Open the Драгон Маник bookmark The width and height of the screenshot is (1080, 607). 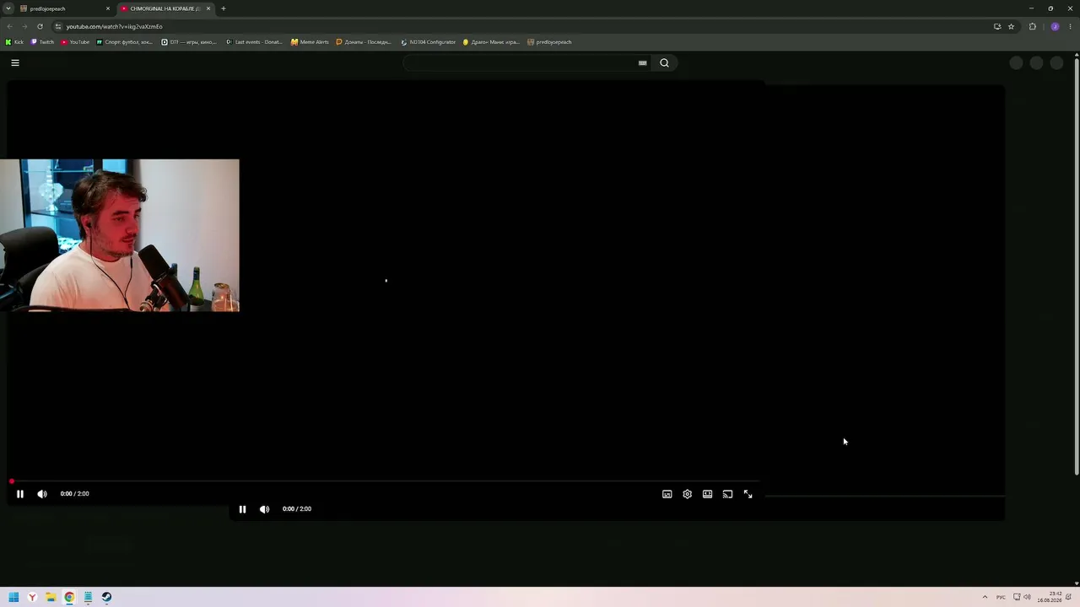491,42
